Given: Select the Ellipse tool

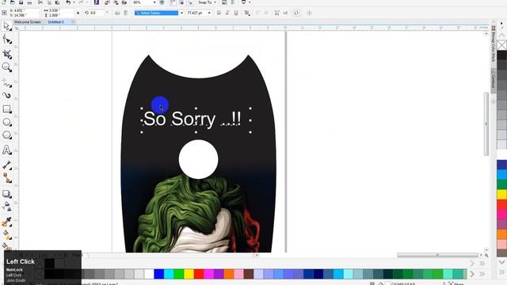Looking at the screenshot, I should click(6, 122).
